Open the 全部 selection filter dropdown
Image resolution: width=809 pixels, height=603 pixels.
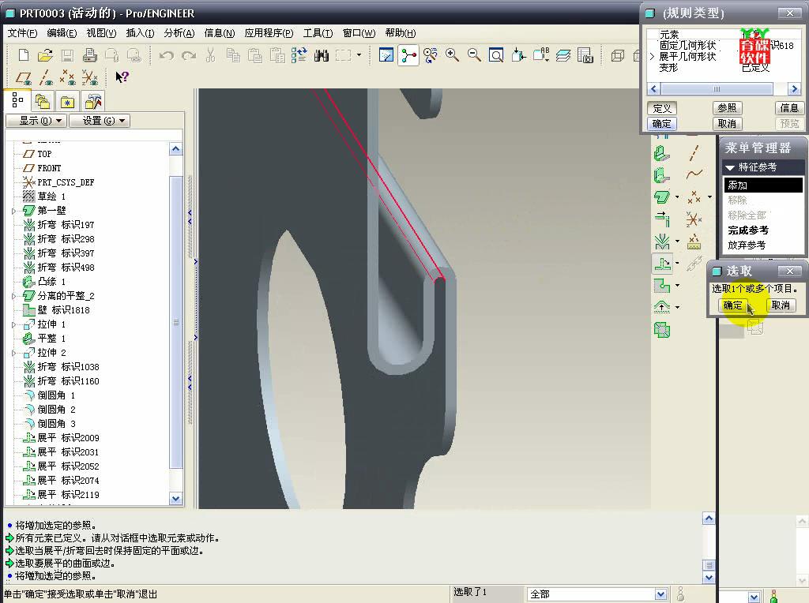[661, 594]
